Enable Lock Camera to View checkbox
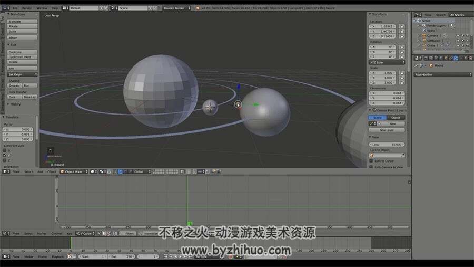The width and height of the screenshot is (474, 267). (371, 167)
